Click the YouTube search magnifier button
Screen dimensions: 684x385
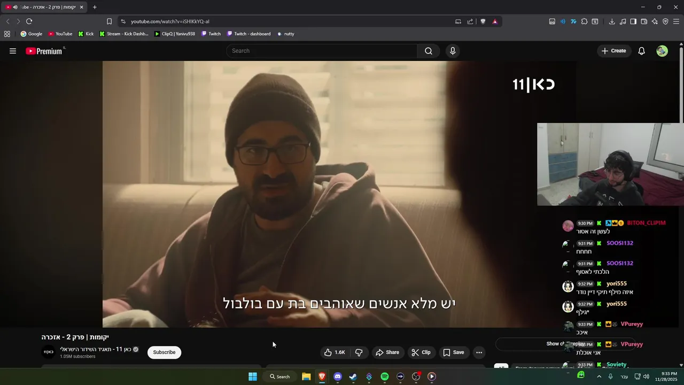point(429,51)
